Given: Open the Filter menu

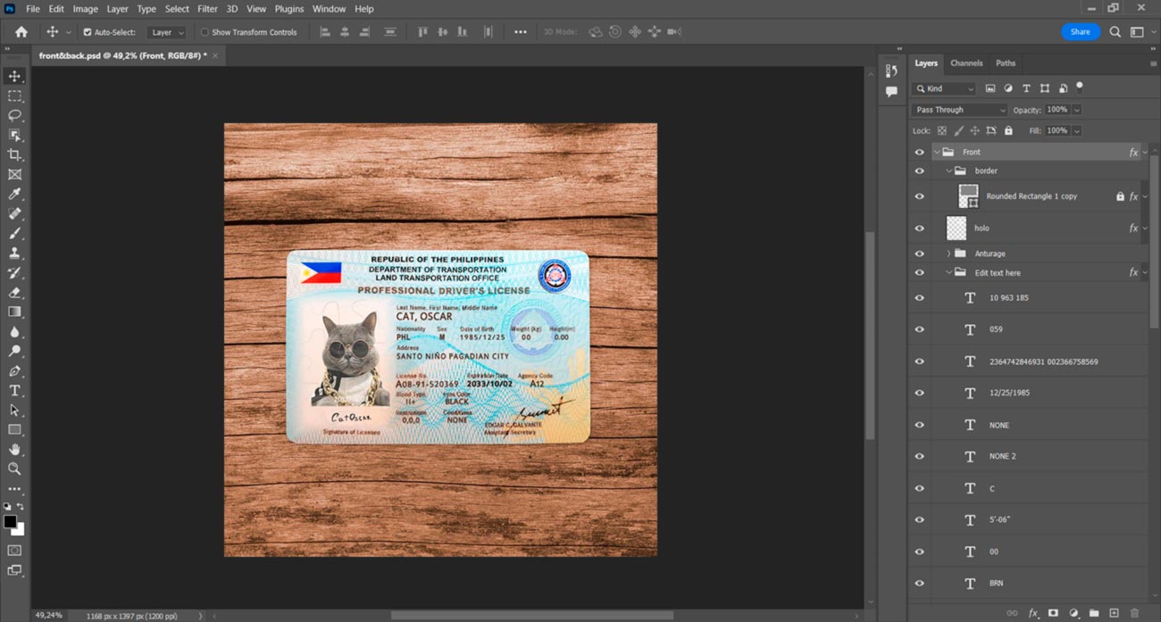Looking at the screenshot, I should [x=207, y=9].
